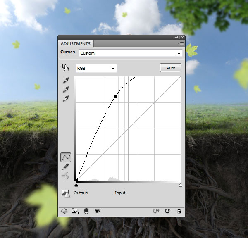The image size is (248, 238).
Task: Select the on-image targeted adjustment tool
Action: [x=65, y=68]
